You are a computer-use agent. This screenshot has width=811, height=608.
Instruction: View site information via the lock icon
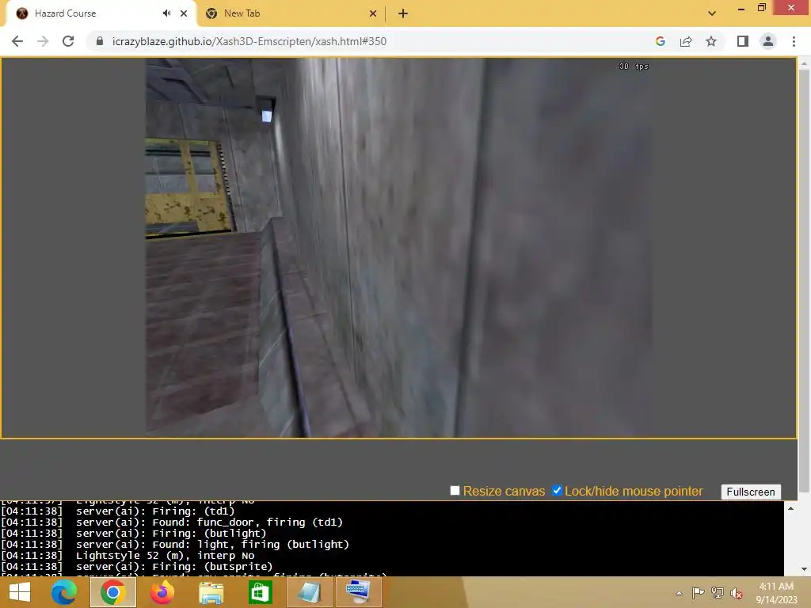[100, 41]
